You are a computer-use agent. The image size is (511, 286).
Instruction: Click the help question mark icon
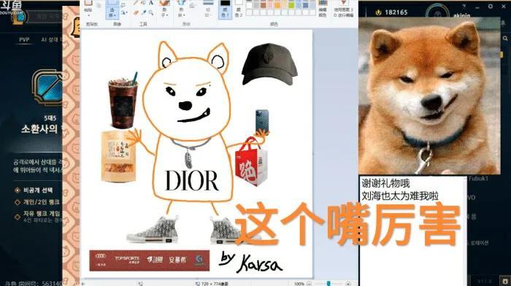click(464, 7)
